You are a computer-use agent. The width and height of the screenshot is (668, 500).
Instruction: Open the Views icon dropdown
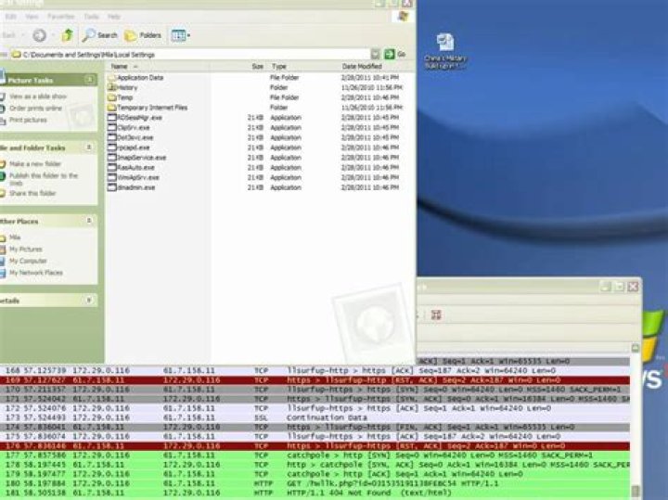(x=180, y=35)
